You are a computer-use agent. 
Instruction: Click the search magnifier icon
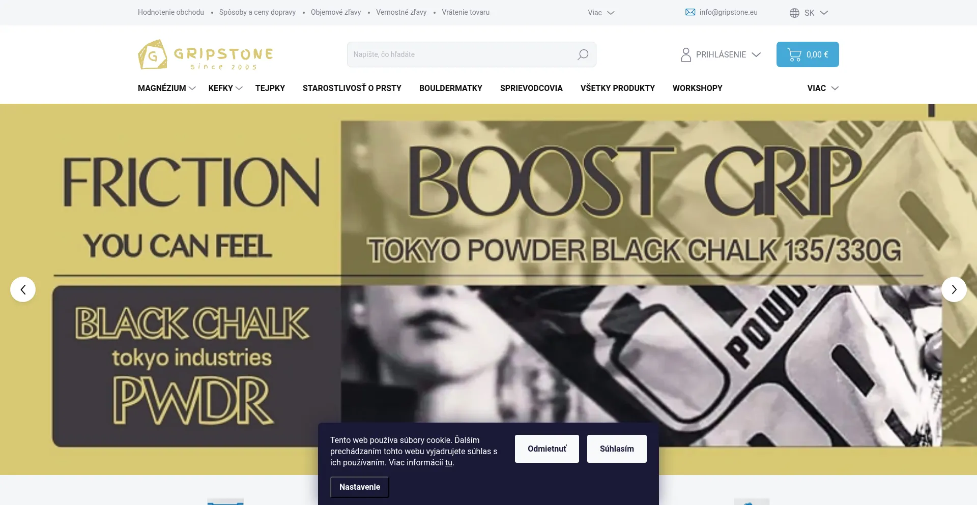click(583, 54)
